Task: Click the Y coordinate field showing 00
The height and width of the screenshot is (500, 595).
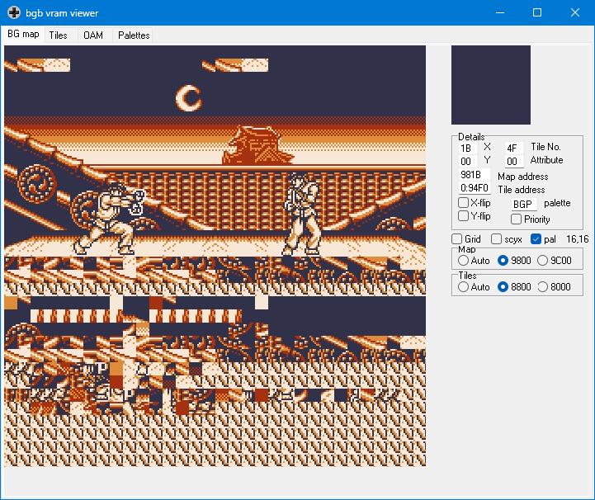Action: pyautogui.click(x=468, y=162)
